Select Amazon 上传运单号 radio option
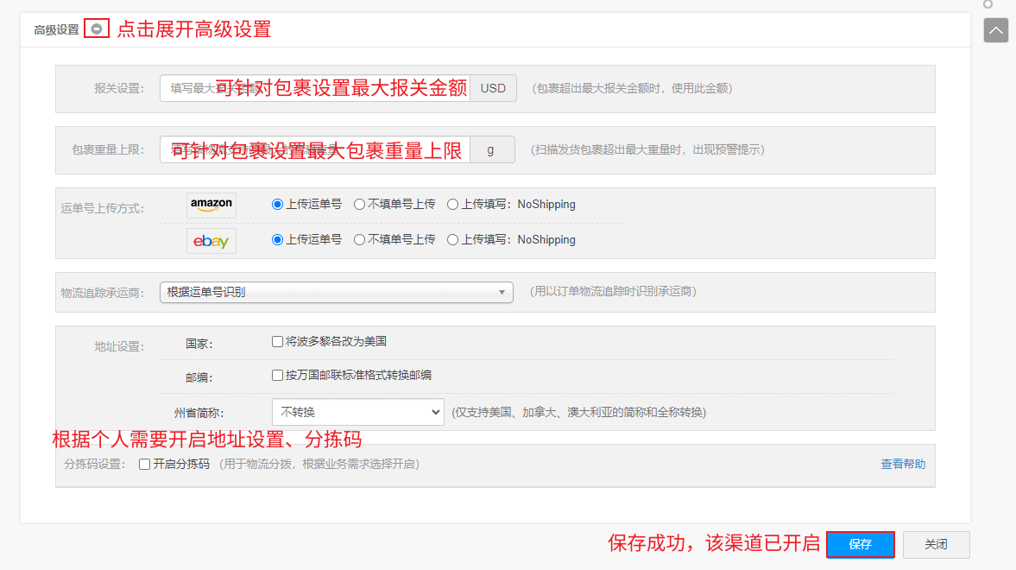 coord(277,205)
